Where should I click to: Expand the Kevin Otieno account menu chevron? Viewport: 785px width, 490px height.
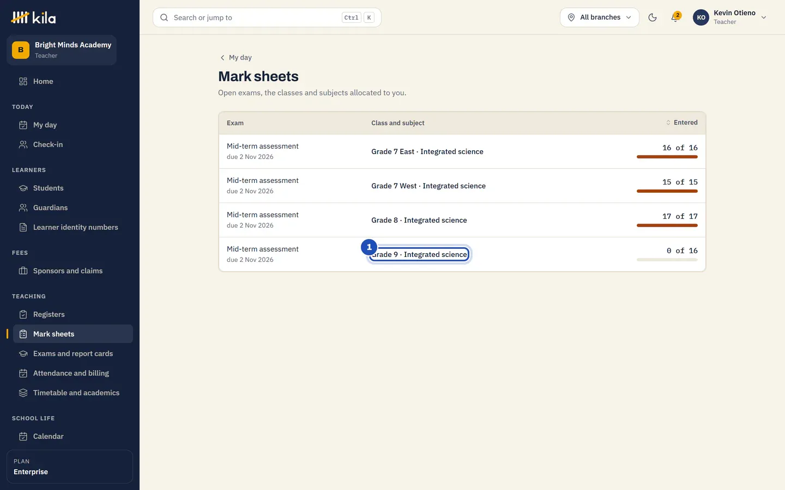(x=764, y=17)
